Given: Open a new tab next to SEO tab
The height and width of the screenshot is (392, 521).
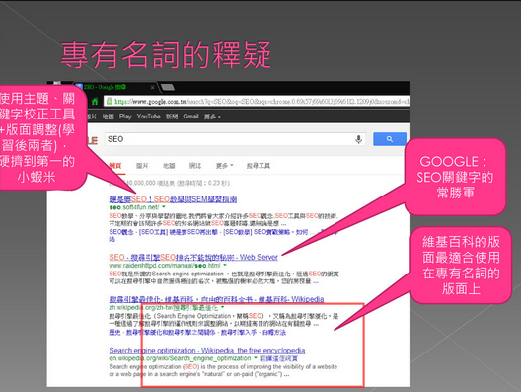Looking at the screenshot, I should 168,88.
